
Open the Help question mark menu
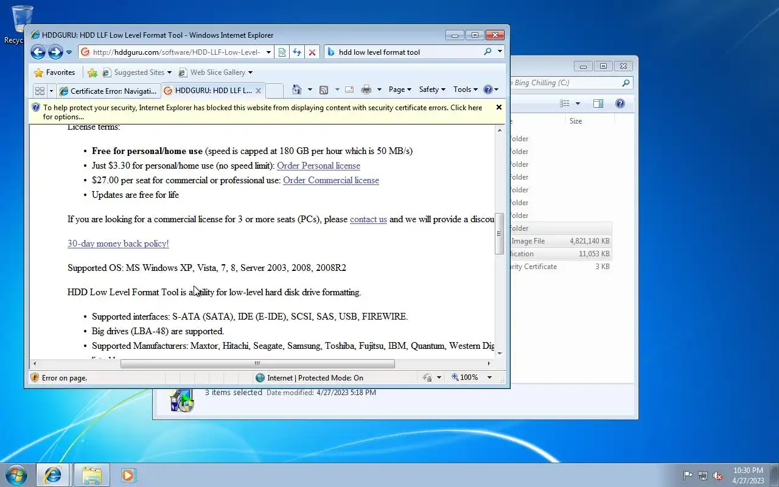[491, 89]
